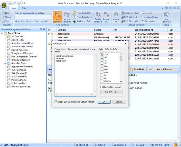Click OK in Add Domains dialog
This screenshot has height=147, width=181.
[104, 102]
